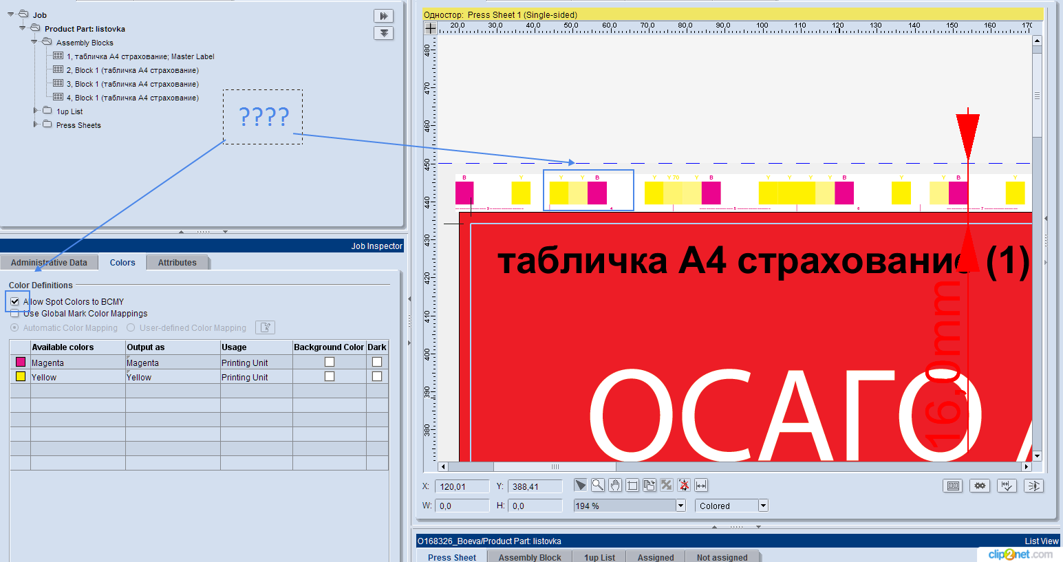The image size is (1063, 562).
Task: Click the copy-pages tool beside the crop tool
Action: (649, 485)
